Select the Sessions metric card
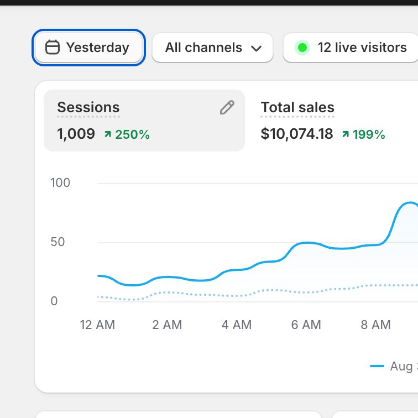This screenshot has height=418, width=418. pos(144,121)
